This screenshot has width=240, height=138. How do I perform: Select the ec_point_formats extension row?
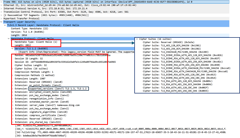[38, 85]
